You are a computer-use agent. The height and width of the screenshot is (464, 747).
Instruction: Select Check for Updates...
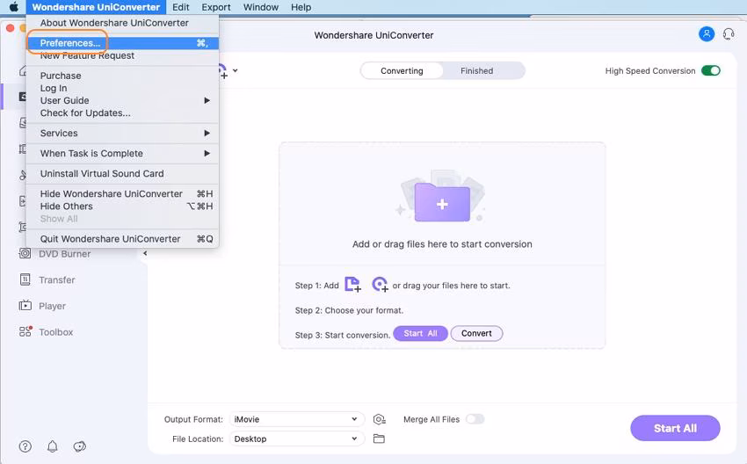(x=122, y=112)
